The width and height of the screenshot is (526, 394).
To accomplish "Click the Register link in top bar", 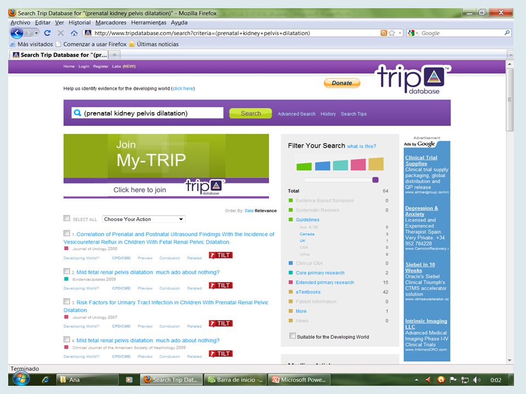I will (x=101, y=66).
